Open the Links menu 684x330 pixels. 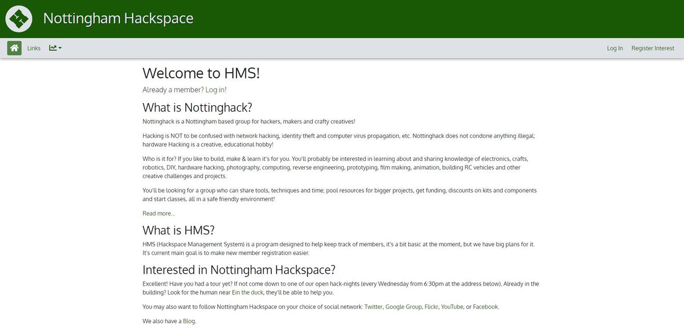tap(34, 48)
